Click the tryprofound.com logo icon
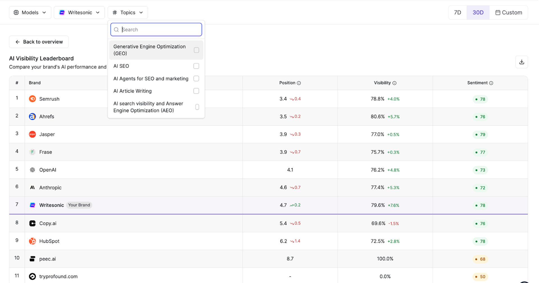Screen dimensions: 539x283 point(33,276)
